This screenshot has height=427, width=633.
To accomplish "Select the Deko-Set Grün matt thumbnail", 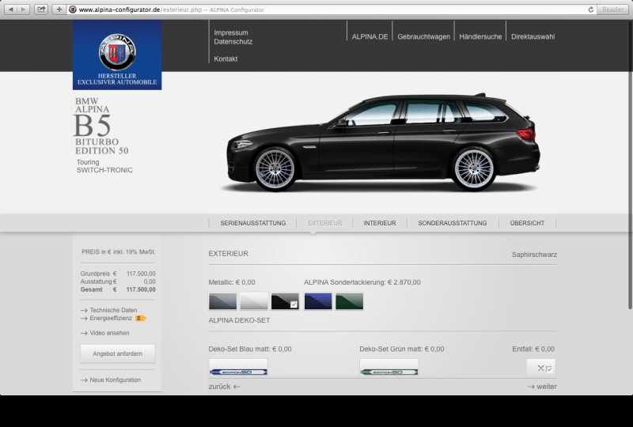I will [x=389, y=367].
